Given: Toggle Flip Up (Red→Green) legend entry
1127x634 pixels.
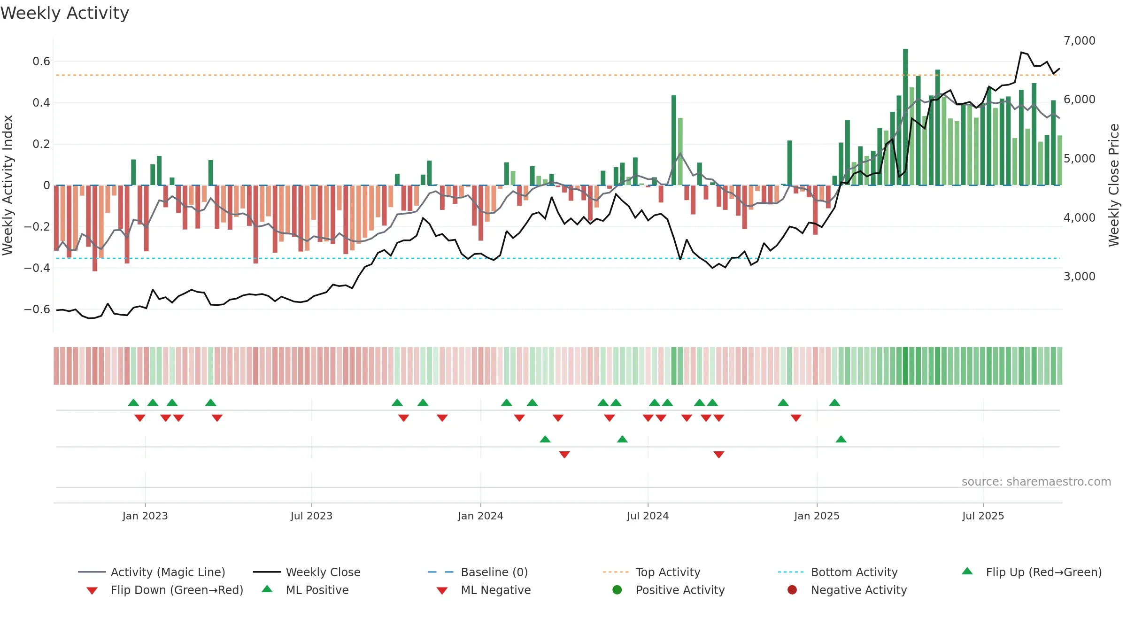Looking at the screenshot, I should [1032, 572].
